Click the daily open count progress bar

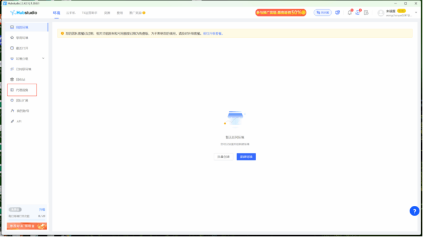pos(27,220)
